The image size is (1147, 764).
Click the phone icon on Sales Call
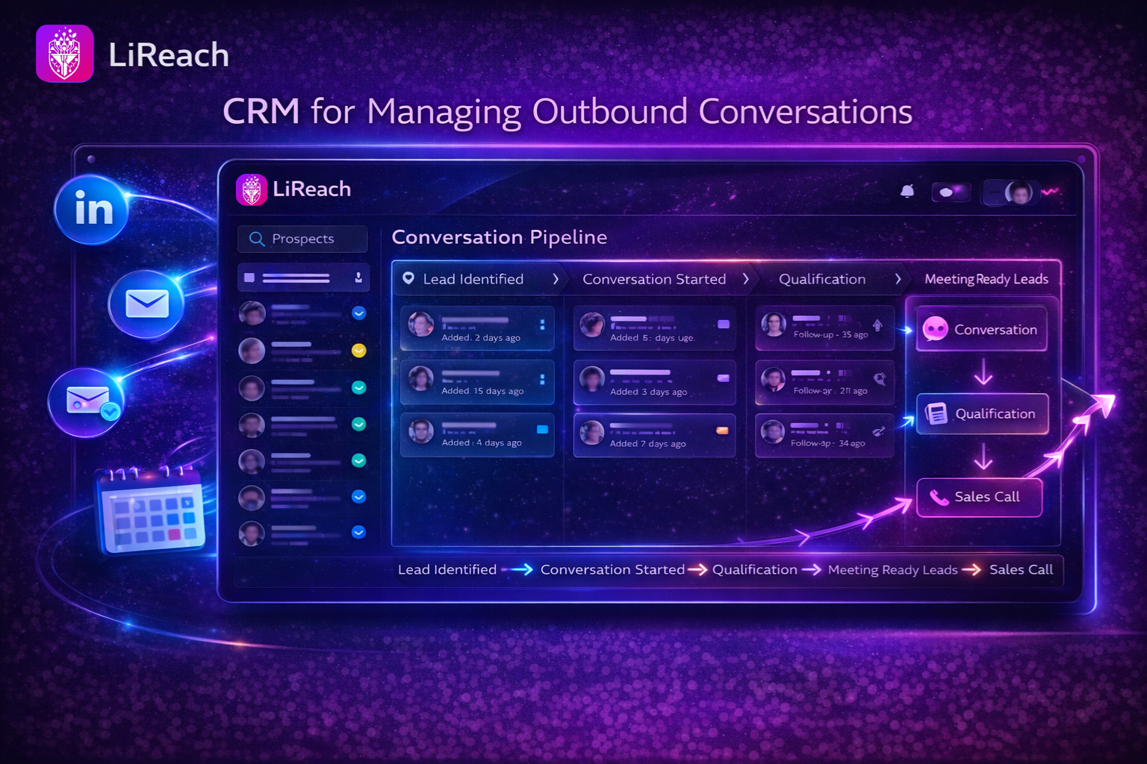[939, 497]
